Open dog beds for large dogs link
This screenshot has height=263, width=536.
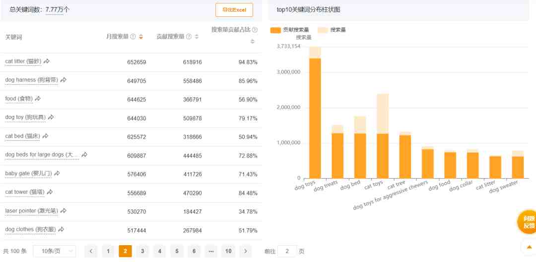pyautogui.click(x=42, y=155)
